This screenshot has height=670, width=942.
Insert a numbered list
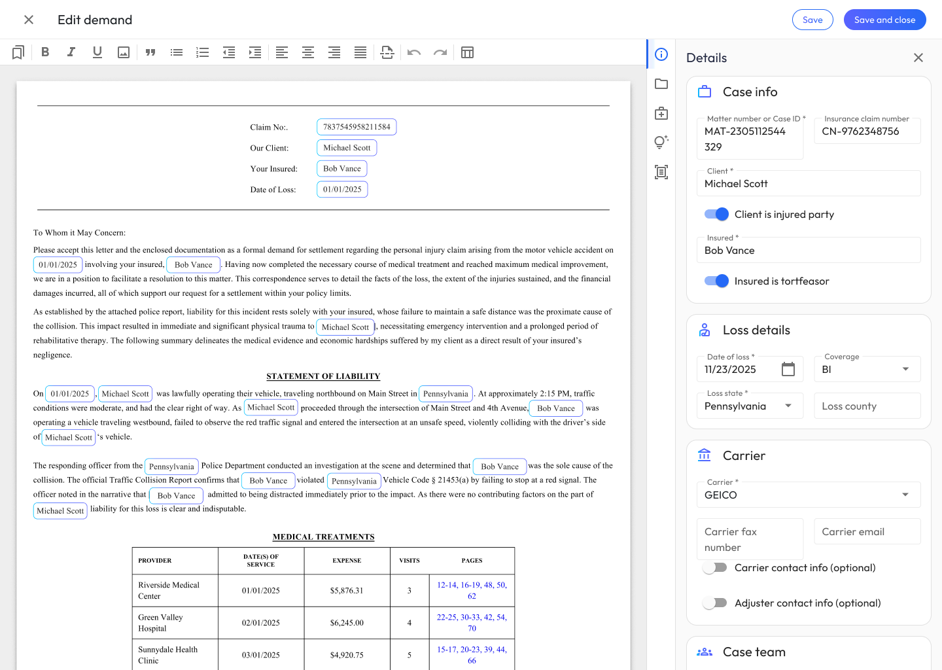(203, 52)
